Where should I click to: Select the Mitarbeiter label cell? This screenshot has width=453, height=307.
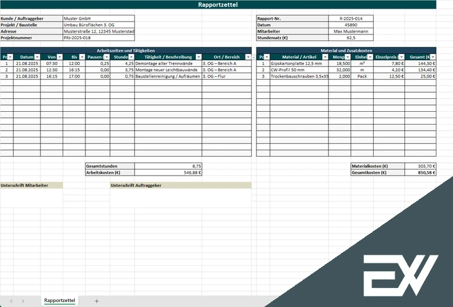(x=292, y=31)
